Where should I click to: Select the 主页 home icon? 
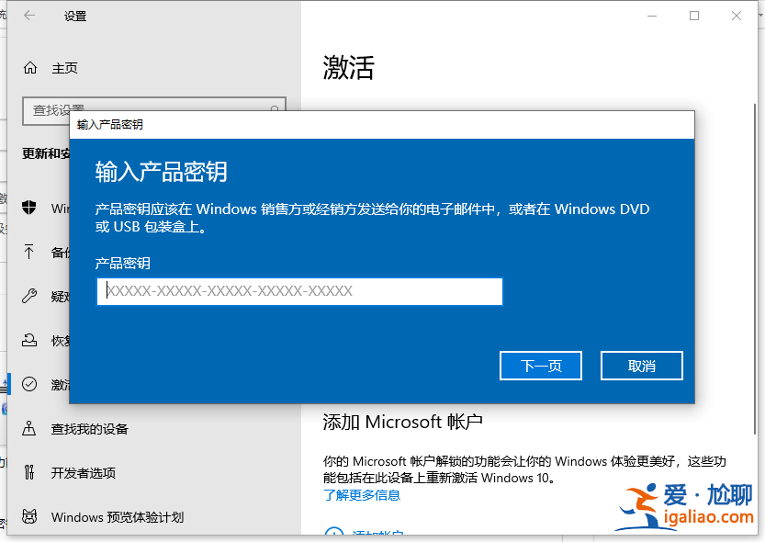[31, 67]
